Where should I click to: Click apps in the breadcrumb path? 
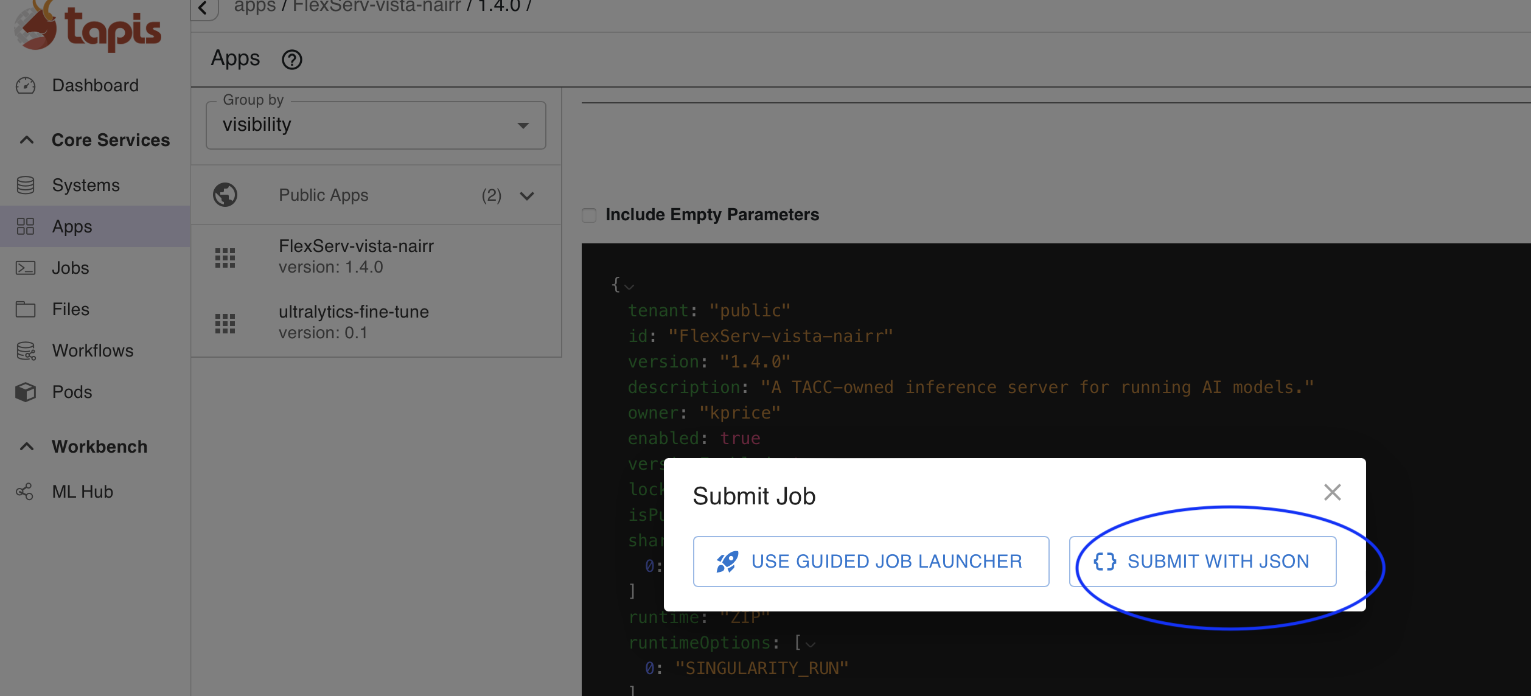pos(254,7)
